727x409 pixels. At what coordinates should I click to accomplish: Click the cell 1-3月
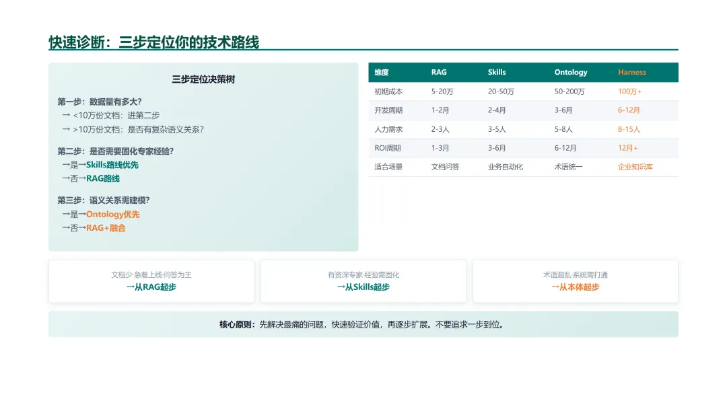[440, 148]
